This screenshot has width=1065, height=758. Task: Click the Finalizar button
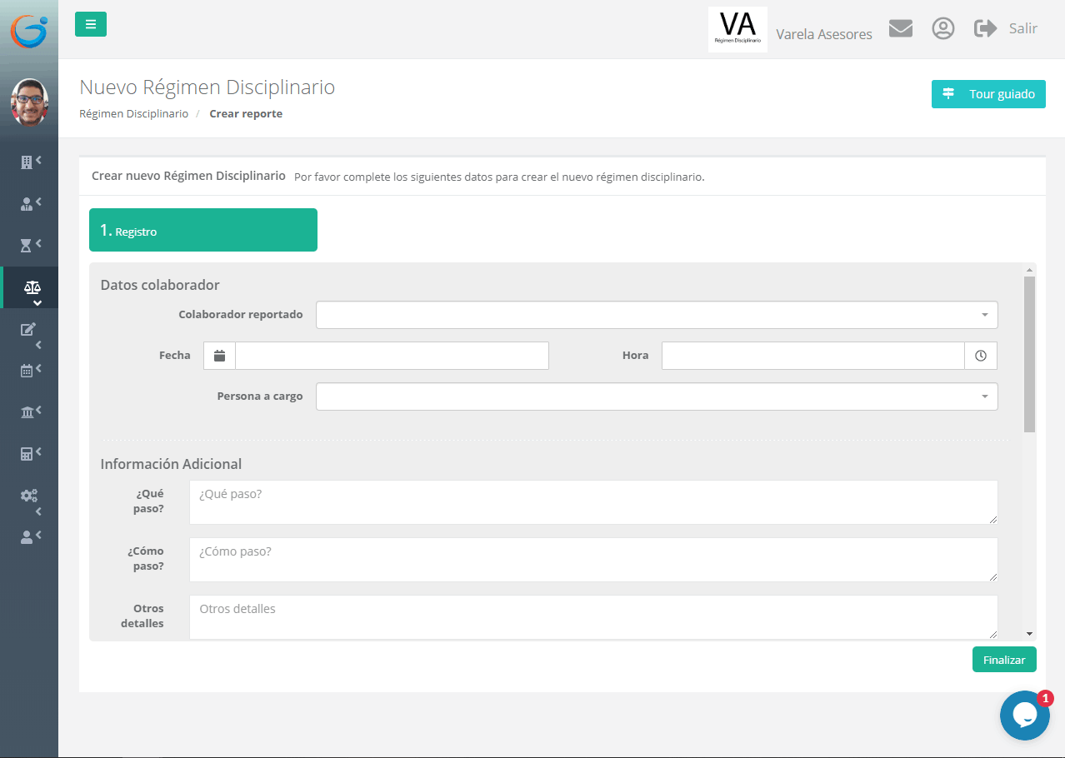[1003, 660]
